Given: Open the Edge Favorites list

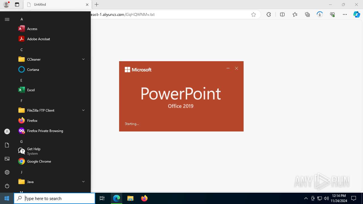Looking at the screenshot, I should coord(295,14).
